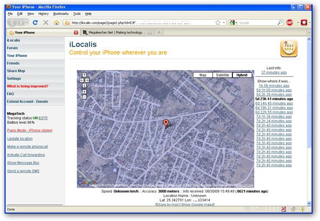Switch map to Map view
The image size is (320, 221).
[203, 75]
